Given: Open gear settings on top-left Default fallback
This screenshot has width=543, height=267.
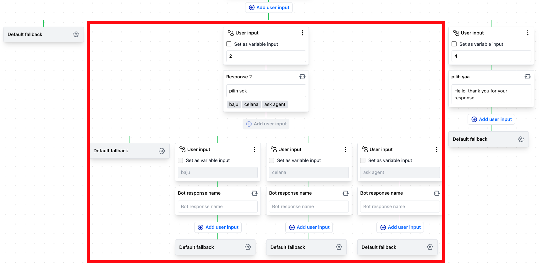Looking at the screenshot, I should [x=76, y=34].
